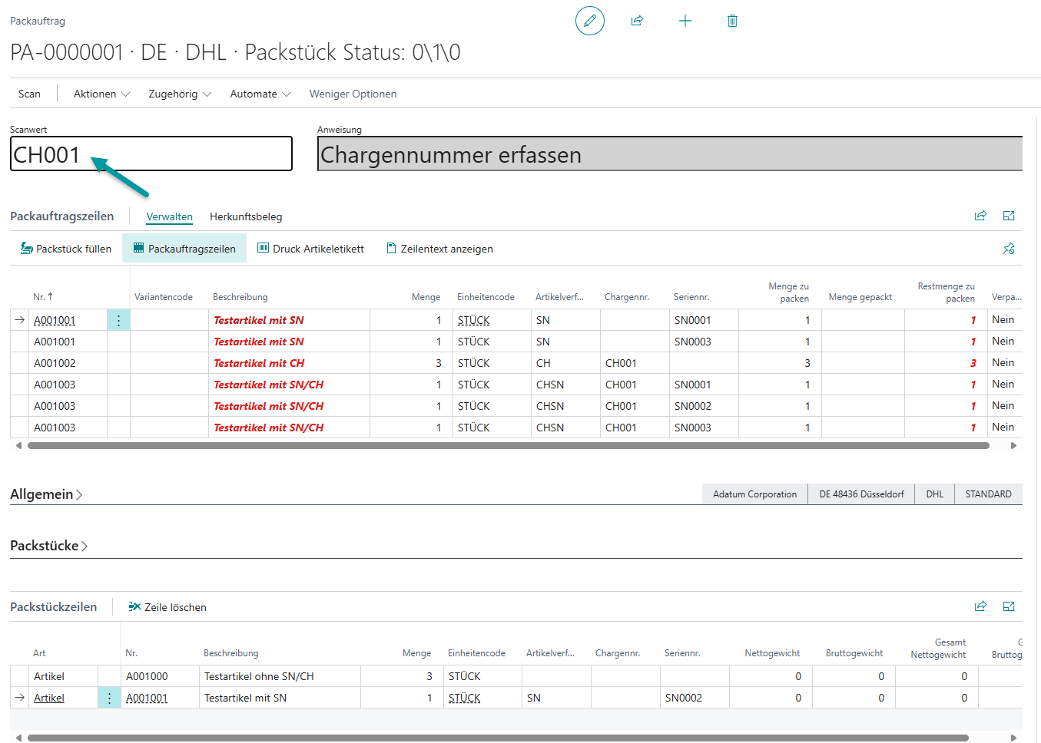Image resolution: width=1041 pixels, height=743 pixels.
Task: Click Packstück füllen button
Action: click(x=66, y=249)
